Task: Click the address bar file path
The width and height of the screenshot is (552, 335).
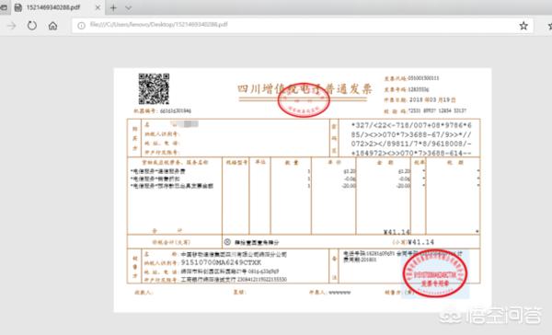Action: [x=159, y=25]
